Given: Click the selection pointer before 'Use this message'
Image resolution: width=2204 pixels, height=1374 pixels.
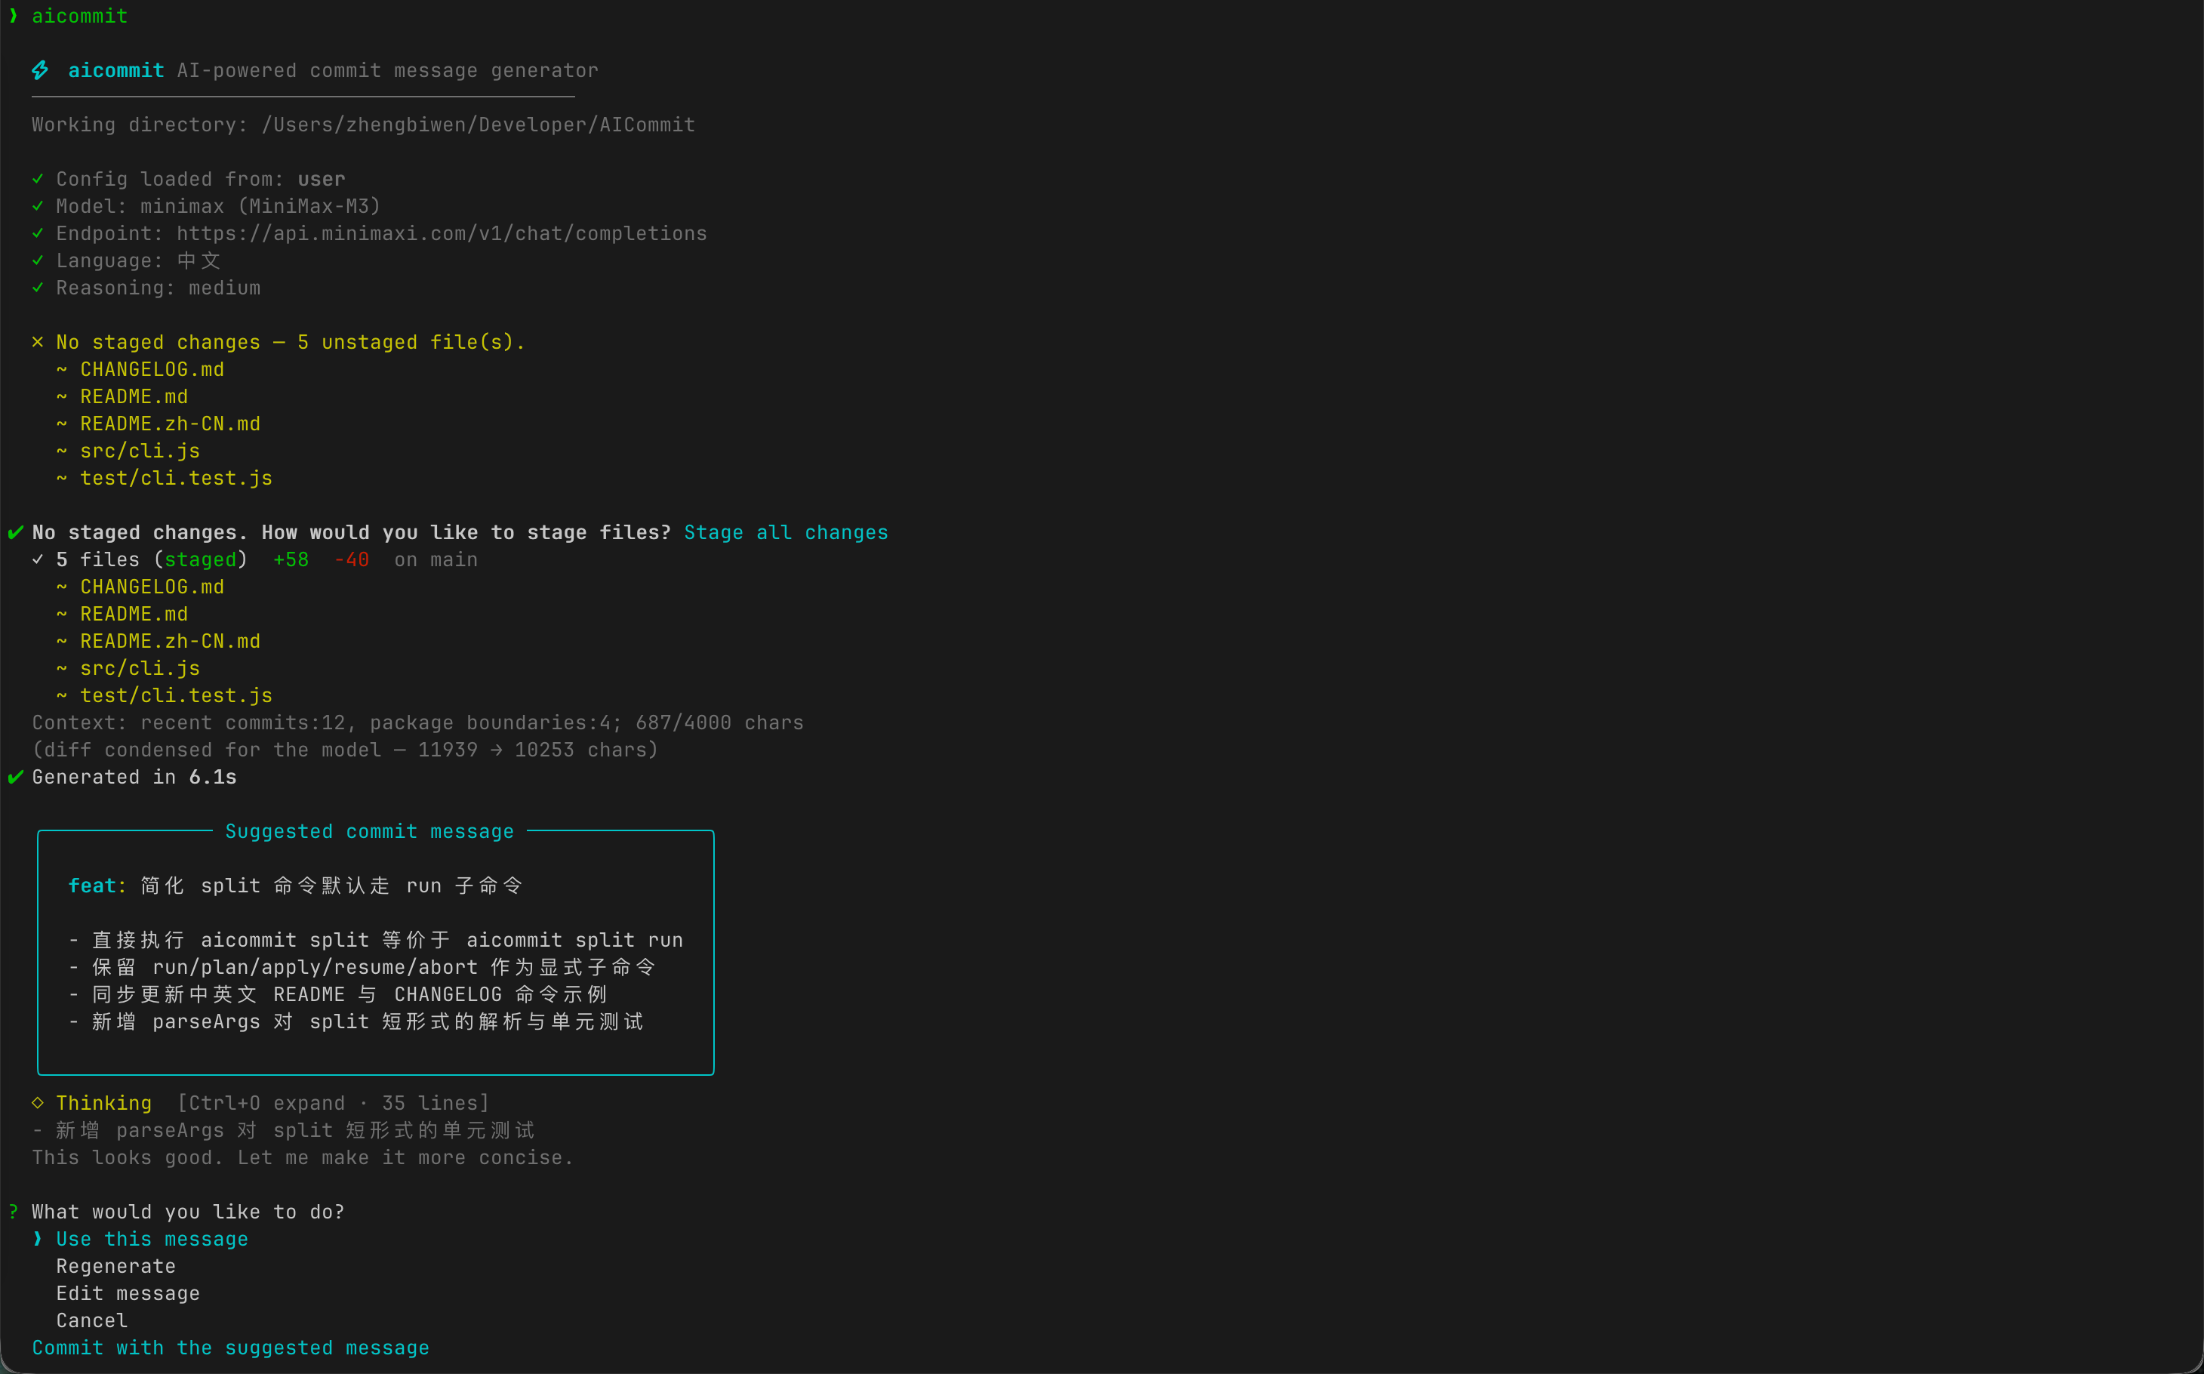Looking at the screenshot, I should [x=37, y=1239].
